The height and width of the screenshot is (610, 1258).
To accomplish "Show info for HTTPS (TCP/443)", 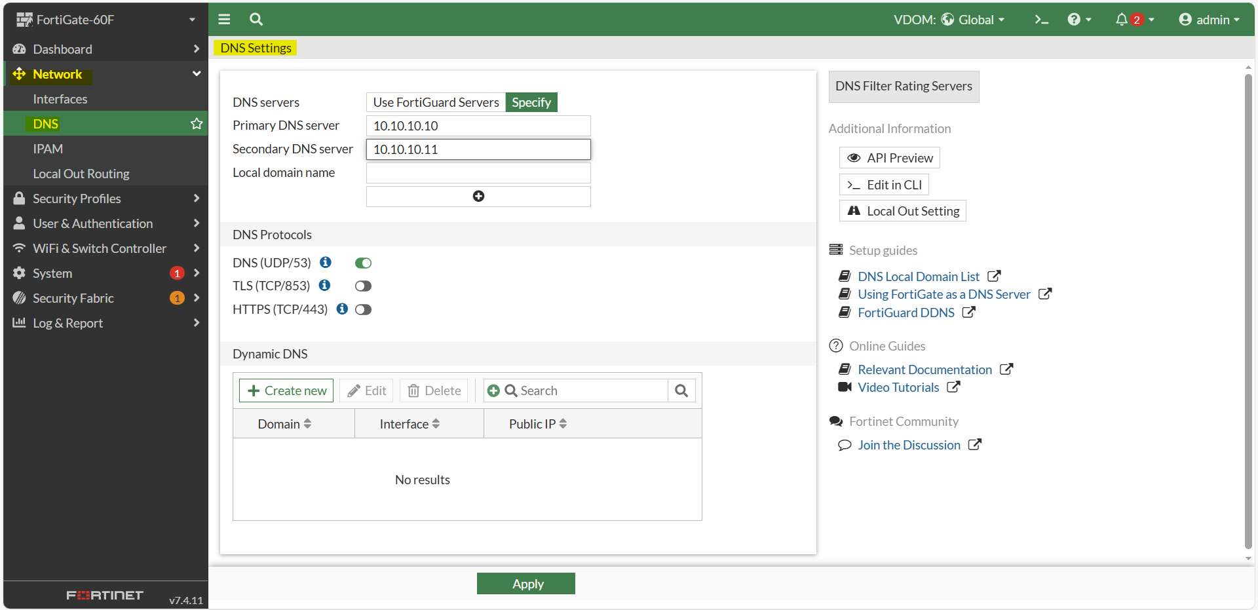I will (x=342, y=309).
